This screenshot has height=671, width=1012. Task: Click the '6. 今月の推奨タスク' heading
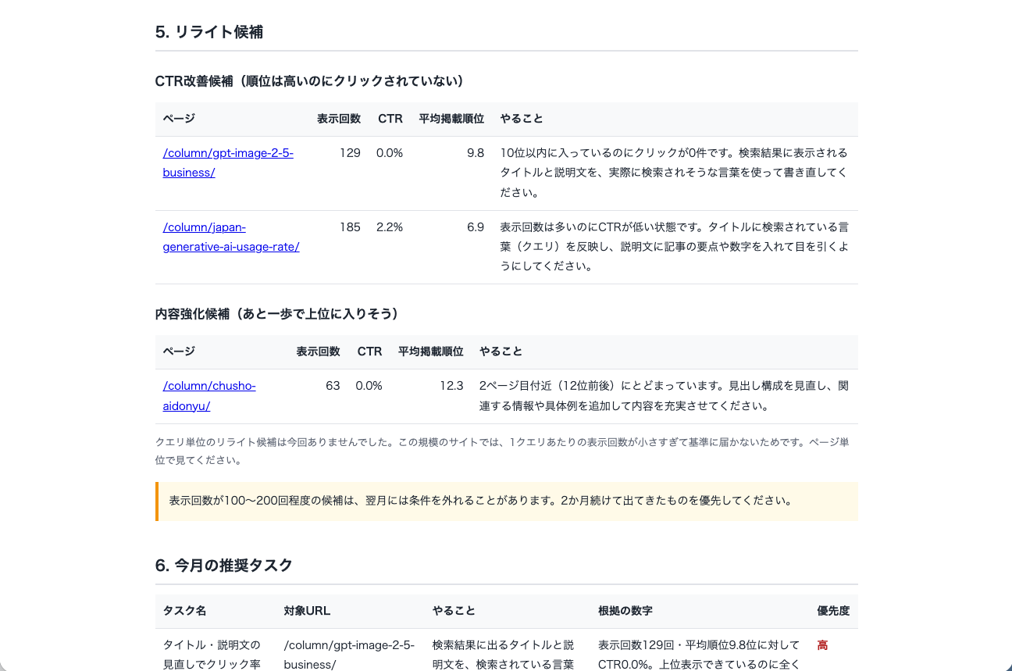pos(224,566)
